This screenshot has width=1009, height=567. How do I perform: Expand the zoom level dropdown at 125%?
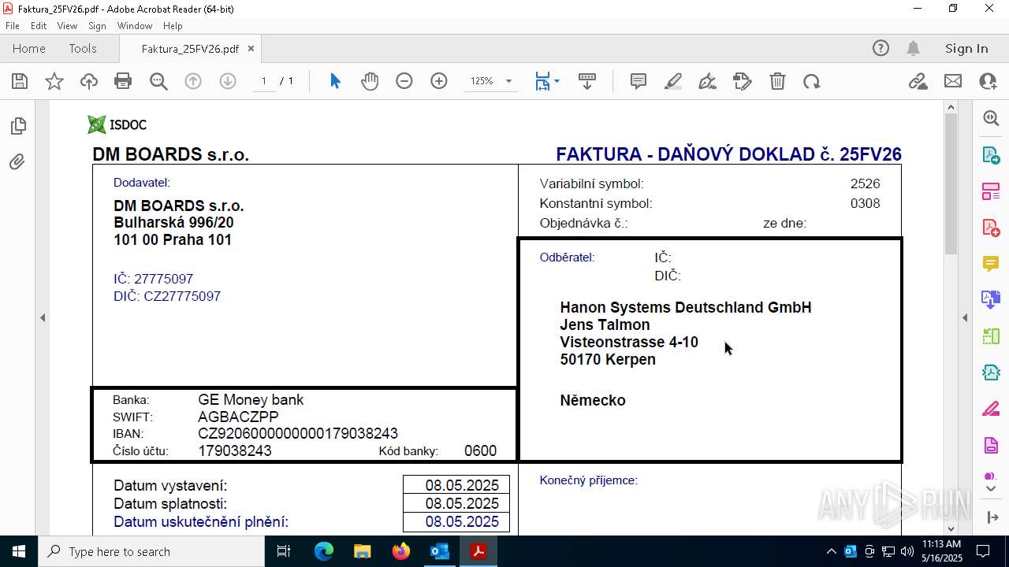pos(508,81)
